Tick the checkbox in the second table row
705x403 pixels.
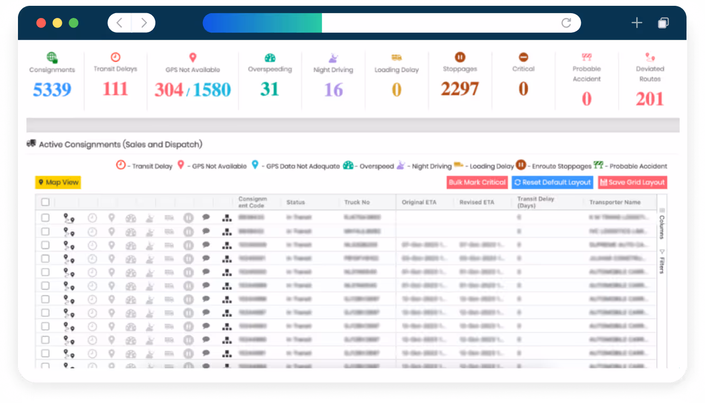click(45, 231)
